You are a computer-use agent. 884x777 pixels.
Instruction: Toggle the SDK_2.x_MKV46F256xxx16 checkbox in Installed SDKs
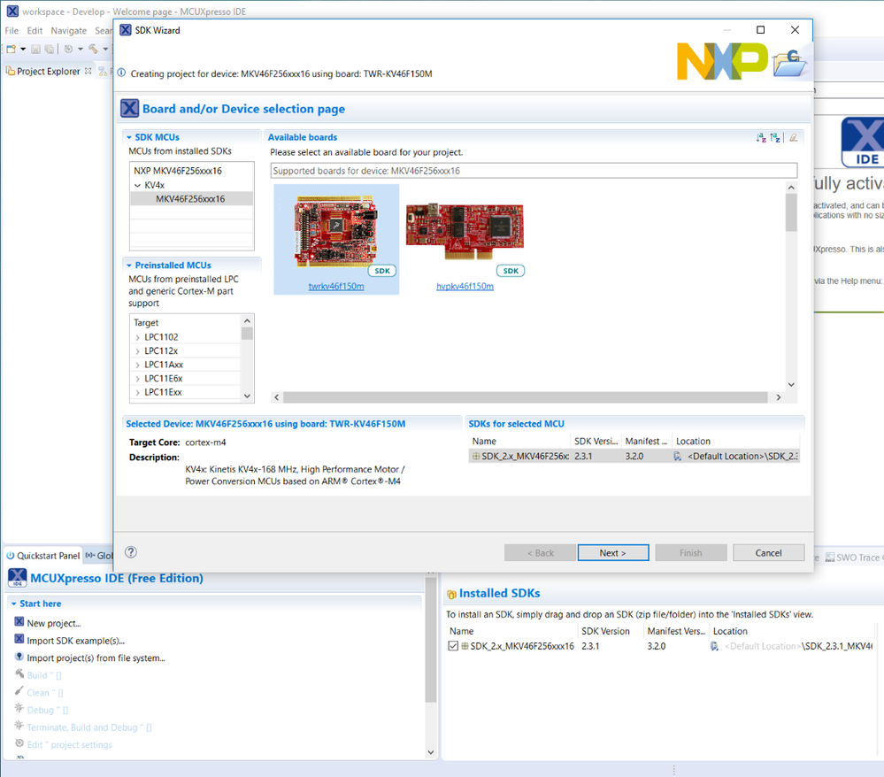pos(453,646)
